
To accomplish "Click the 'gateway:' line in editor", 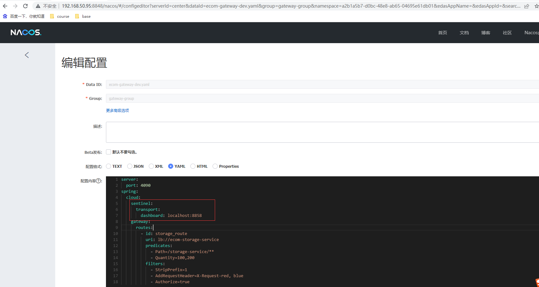I will [141, 222].
